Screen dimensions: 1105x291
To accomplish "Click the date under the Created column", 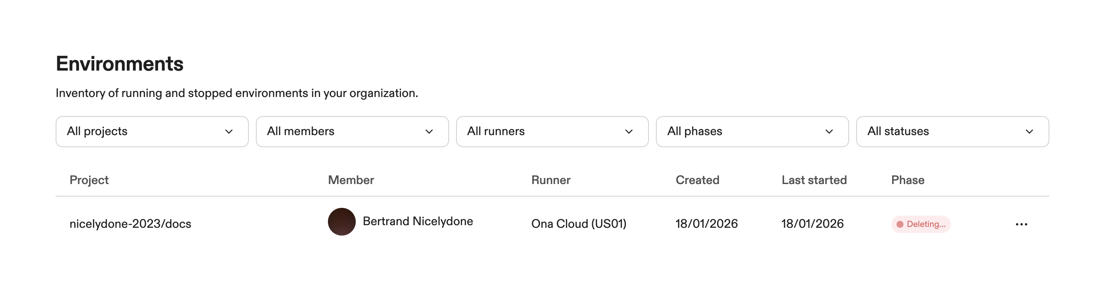I will [x=706, y=224].
